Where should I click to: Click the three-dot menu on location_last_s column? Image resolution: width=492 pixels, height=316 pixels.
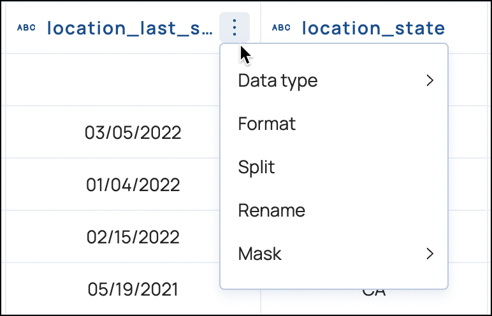(x=235, y=27)
